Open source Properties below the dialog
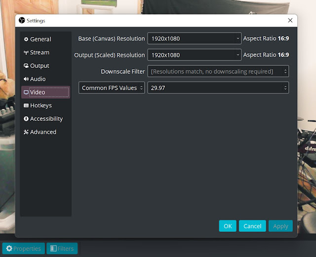 pyautogui.click(x=23, y=248)
